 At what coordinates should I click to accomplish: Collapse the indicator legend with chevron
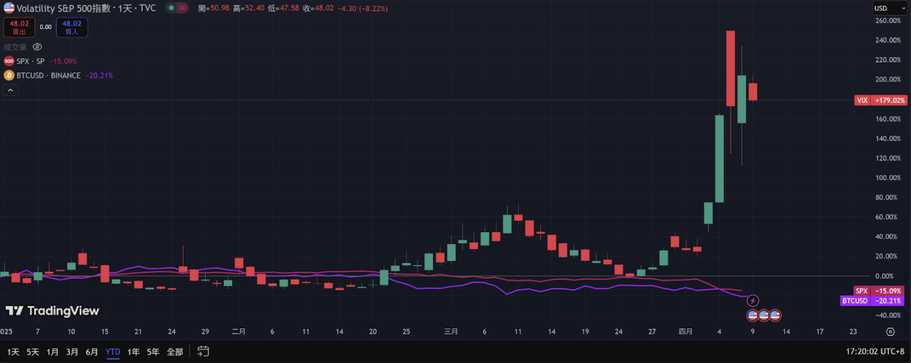click(10, 90)
